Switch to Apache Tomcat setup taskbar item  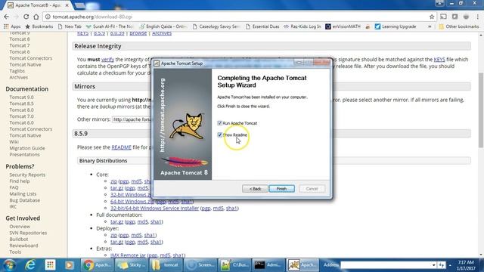302,265
